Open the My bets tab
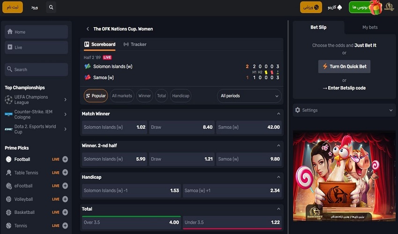Image resolution: width=398 pixels, height=234 pixels. [369, 28]
